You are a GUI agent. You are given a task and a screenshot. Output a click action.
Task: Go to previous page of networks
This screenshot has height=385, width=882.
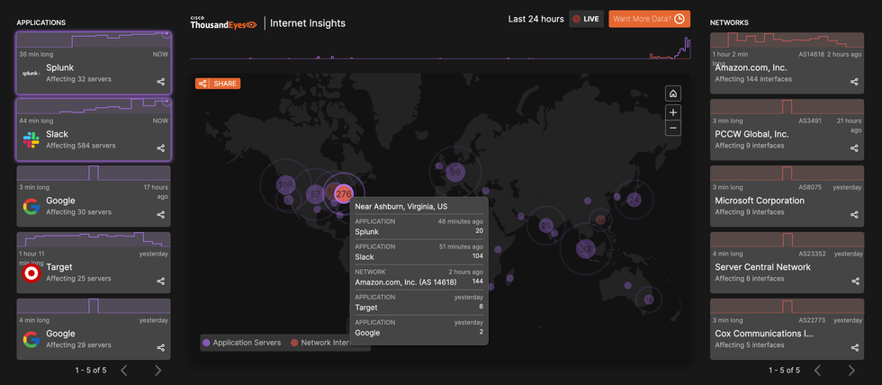coord(817,370)
